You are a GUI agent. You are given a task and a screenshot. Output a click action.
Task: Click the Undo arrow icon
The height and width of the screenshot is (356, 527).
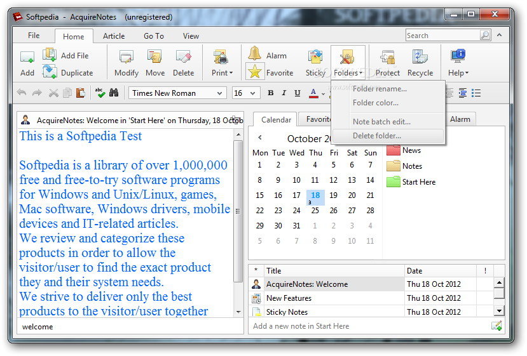coord(22,93)
